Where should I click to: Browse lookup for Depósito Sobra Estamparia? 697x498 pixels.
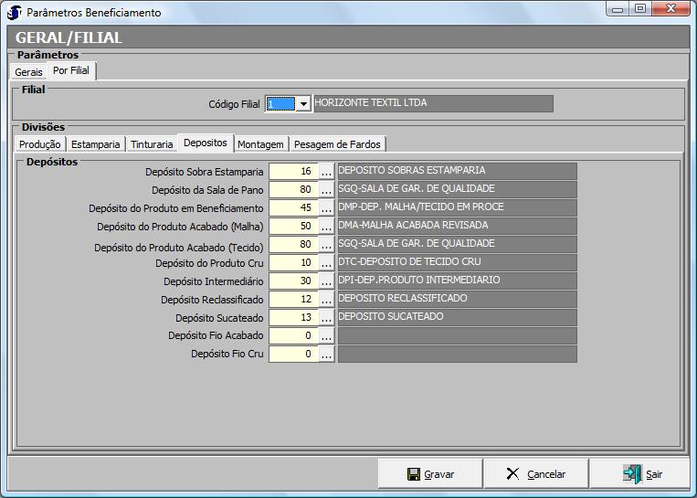[326, 172]
